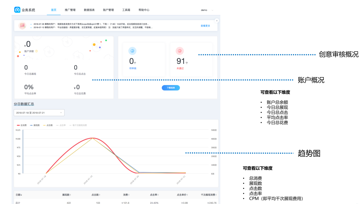Click the 今日总点击 label
The image size is (363, 204).
point(80,74)
